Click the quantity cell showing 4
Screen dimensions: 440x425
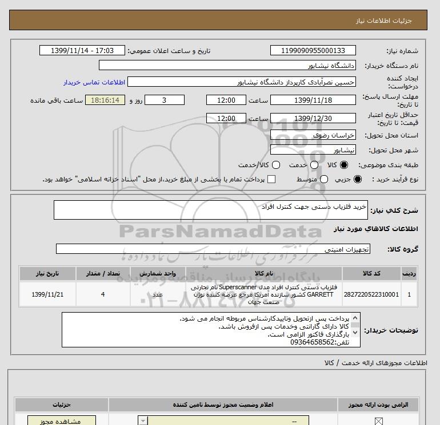pyautogui.click(x=103, y=294)
